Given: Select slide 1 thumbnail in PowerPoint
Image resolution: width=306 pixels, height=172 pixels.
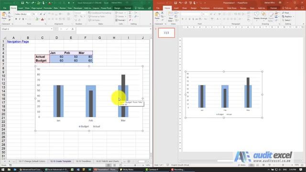Looking at the screenshot, I should pyautogui.click(x=166, y=33).
